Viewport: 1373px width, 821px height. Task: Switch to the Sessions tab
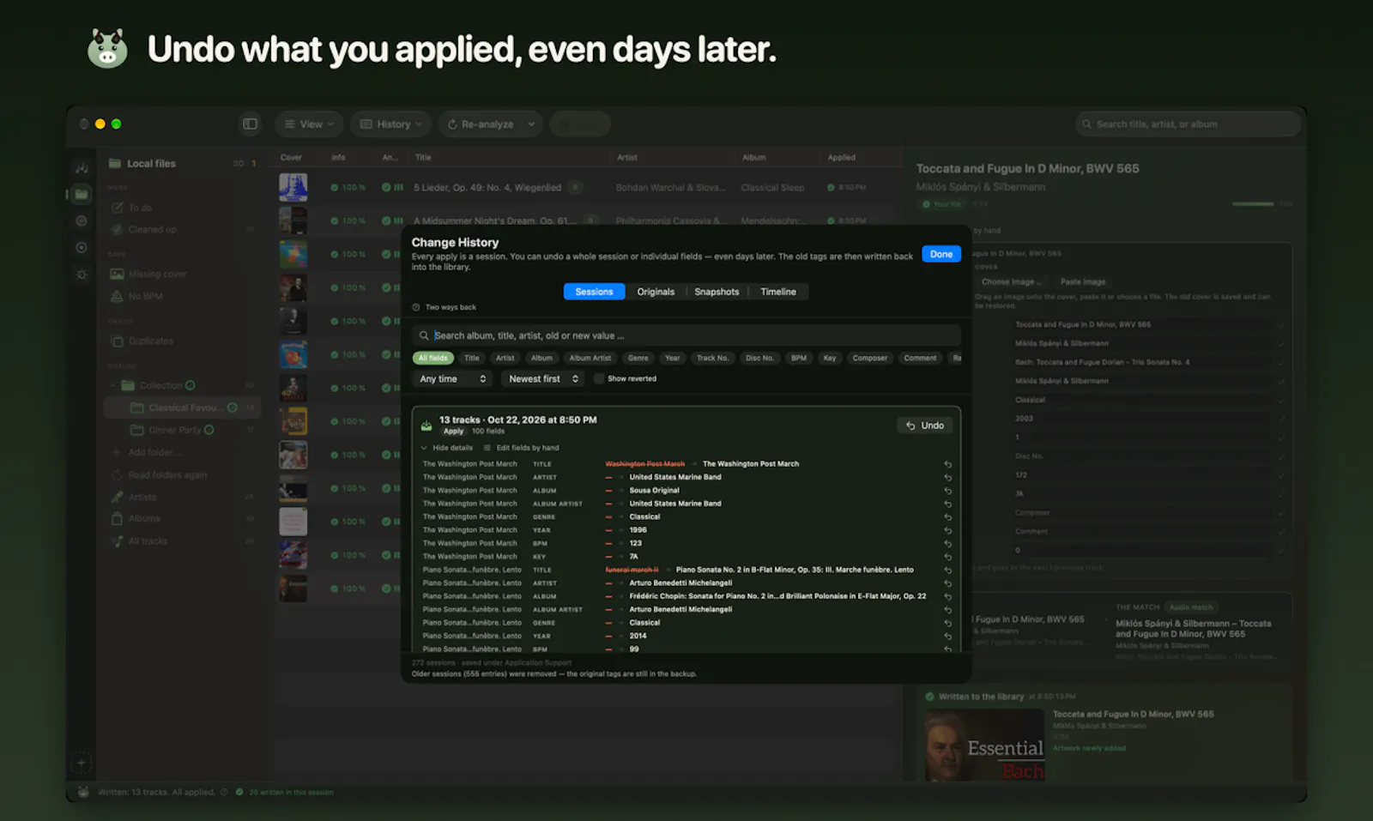pyautogui.click(x=594, y=292)
